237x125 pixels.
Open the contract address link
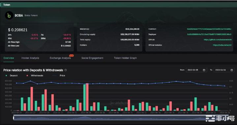point(209,29)
